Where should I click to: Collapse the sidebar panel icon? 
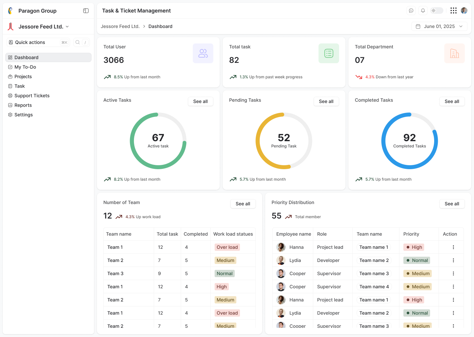click(86, 11)
